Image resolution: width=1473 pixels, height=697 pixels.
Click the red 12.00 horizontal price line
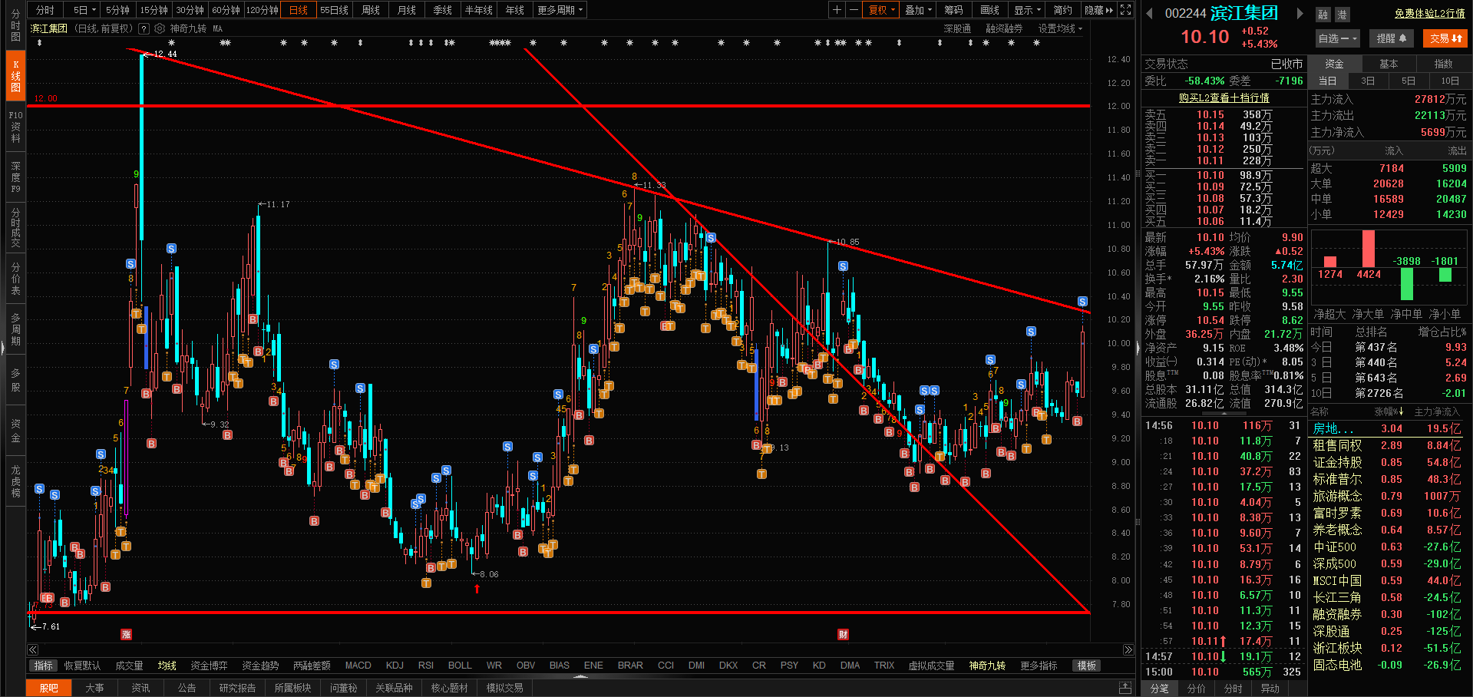[x=559, y=105]
